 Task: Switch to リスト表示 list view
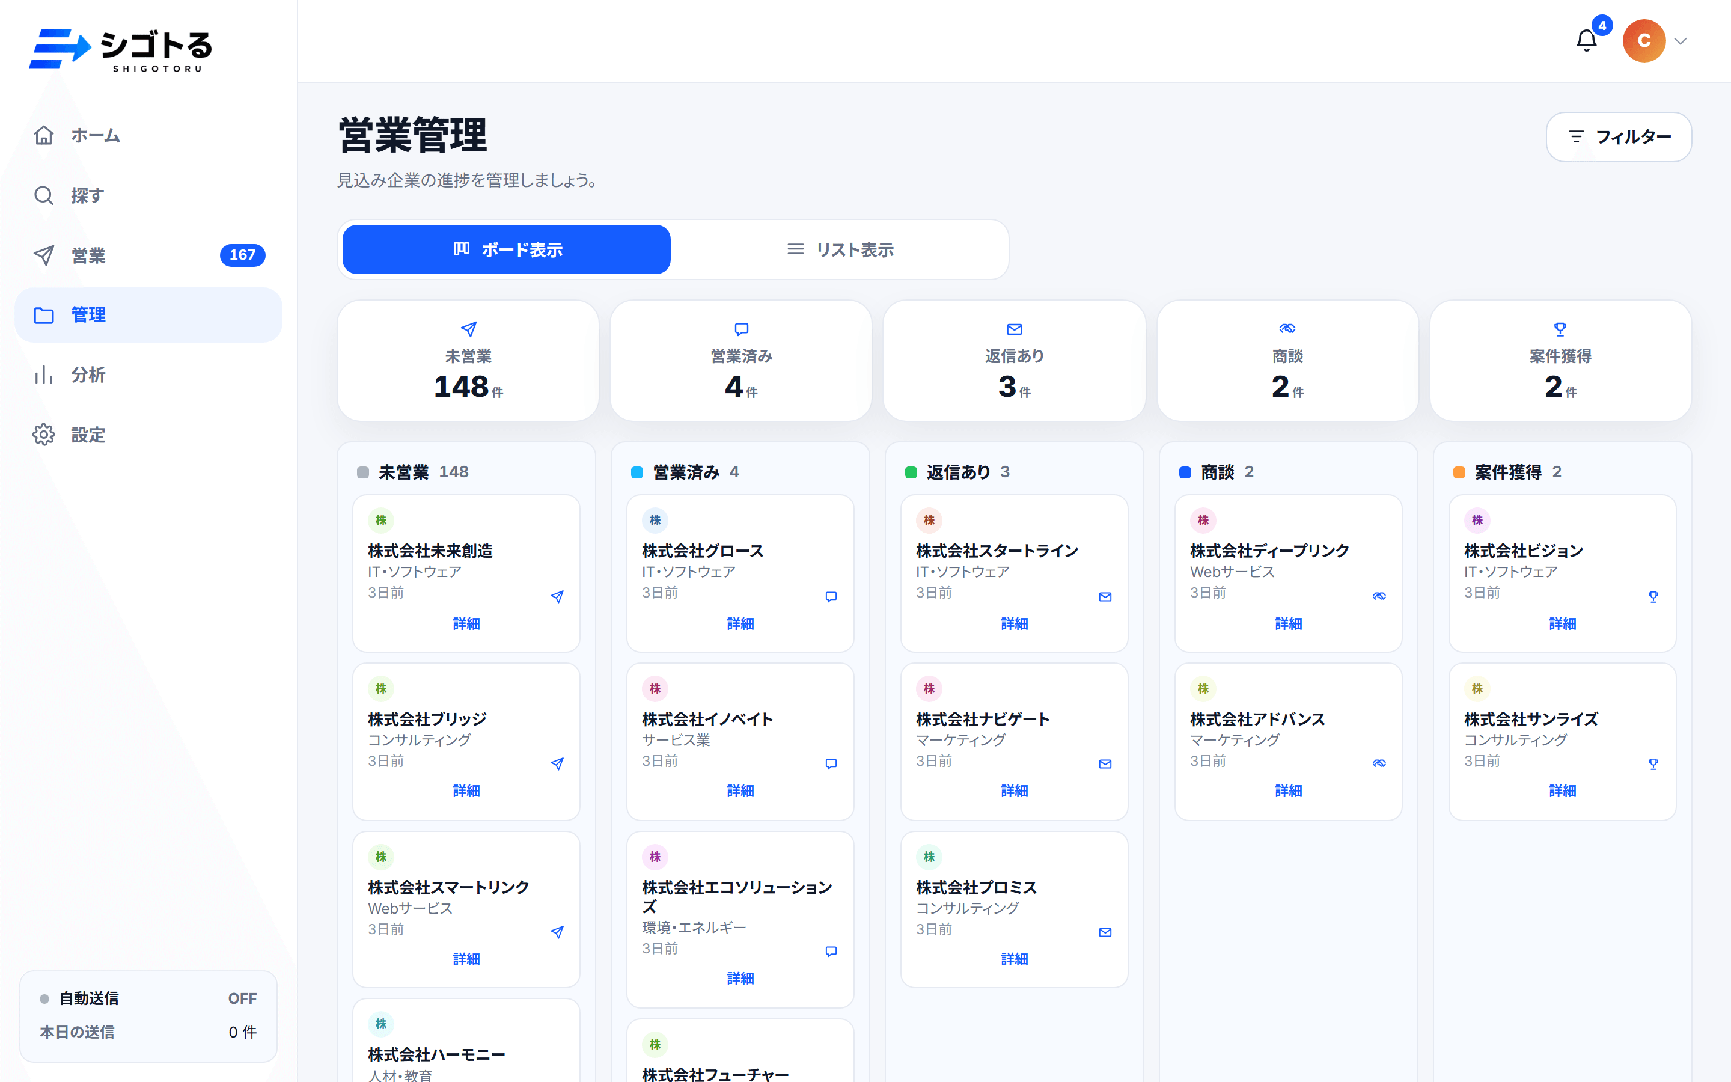click(x=840, y=249)
